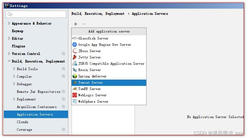
Task: Pick WebSphere Server entry
Action: click(109, 101)
